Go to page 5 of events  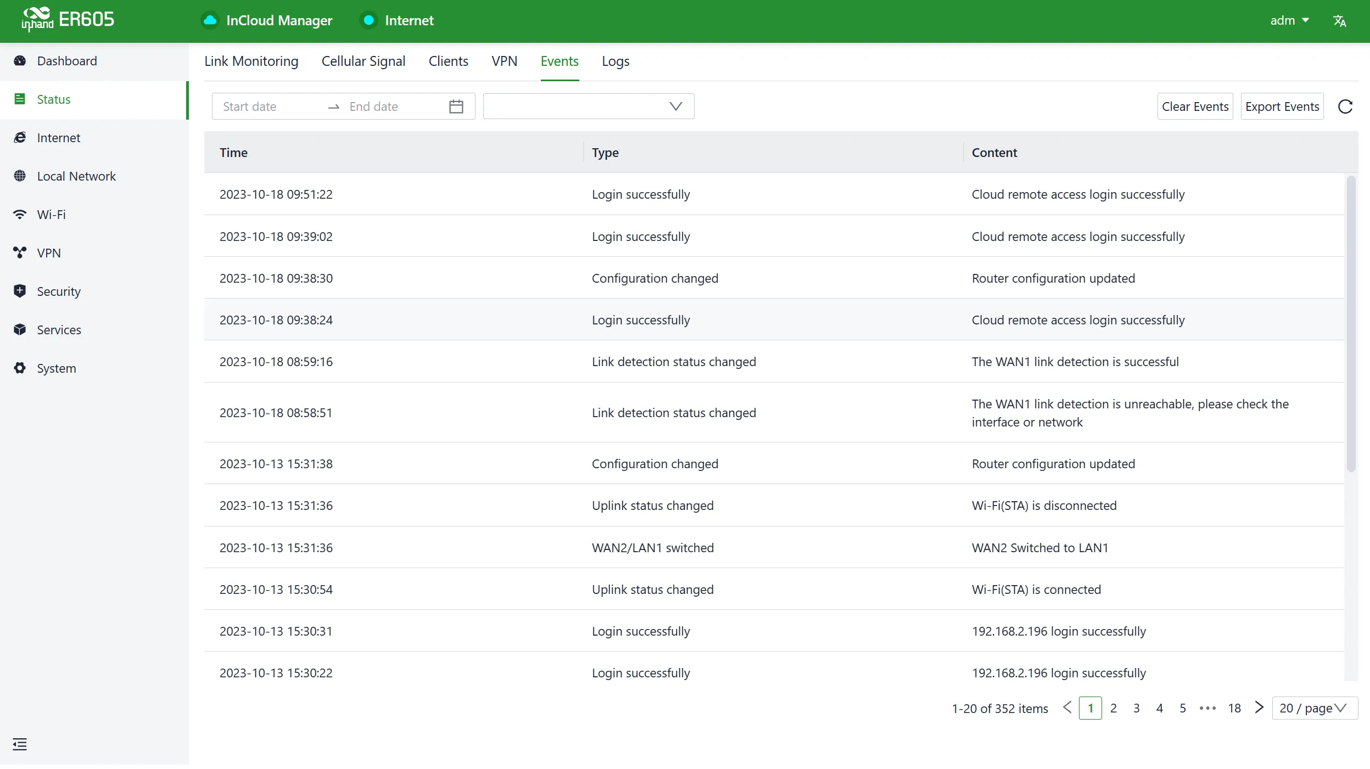1183,708
